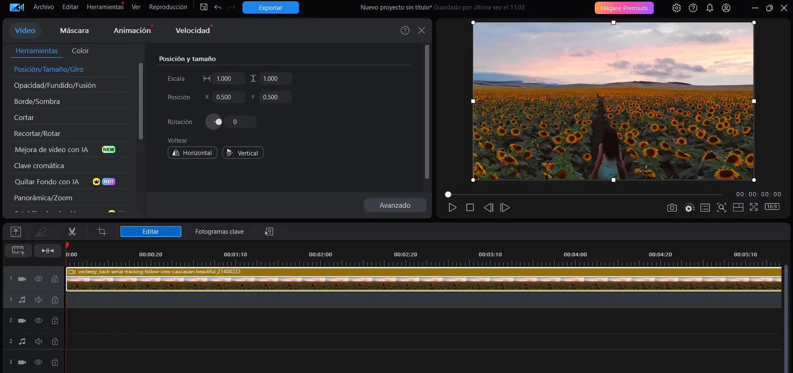Screen dimensions: 793x373
Task: Click the render preview playback icon
Action: click(x=689, y=207)
